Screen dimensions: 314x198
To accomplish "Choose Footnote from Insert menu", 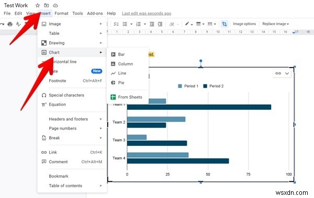I will (x=72, y=81).
